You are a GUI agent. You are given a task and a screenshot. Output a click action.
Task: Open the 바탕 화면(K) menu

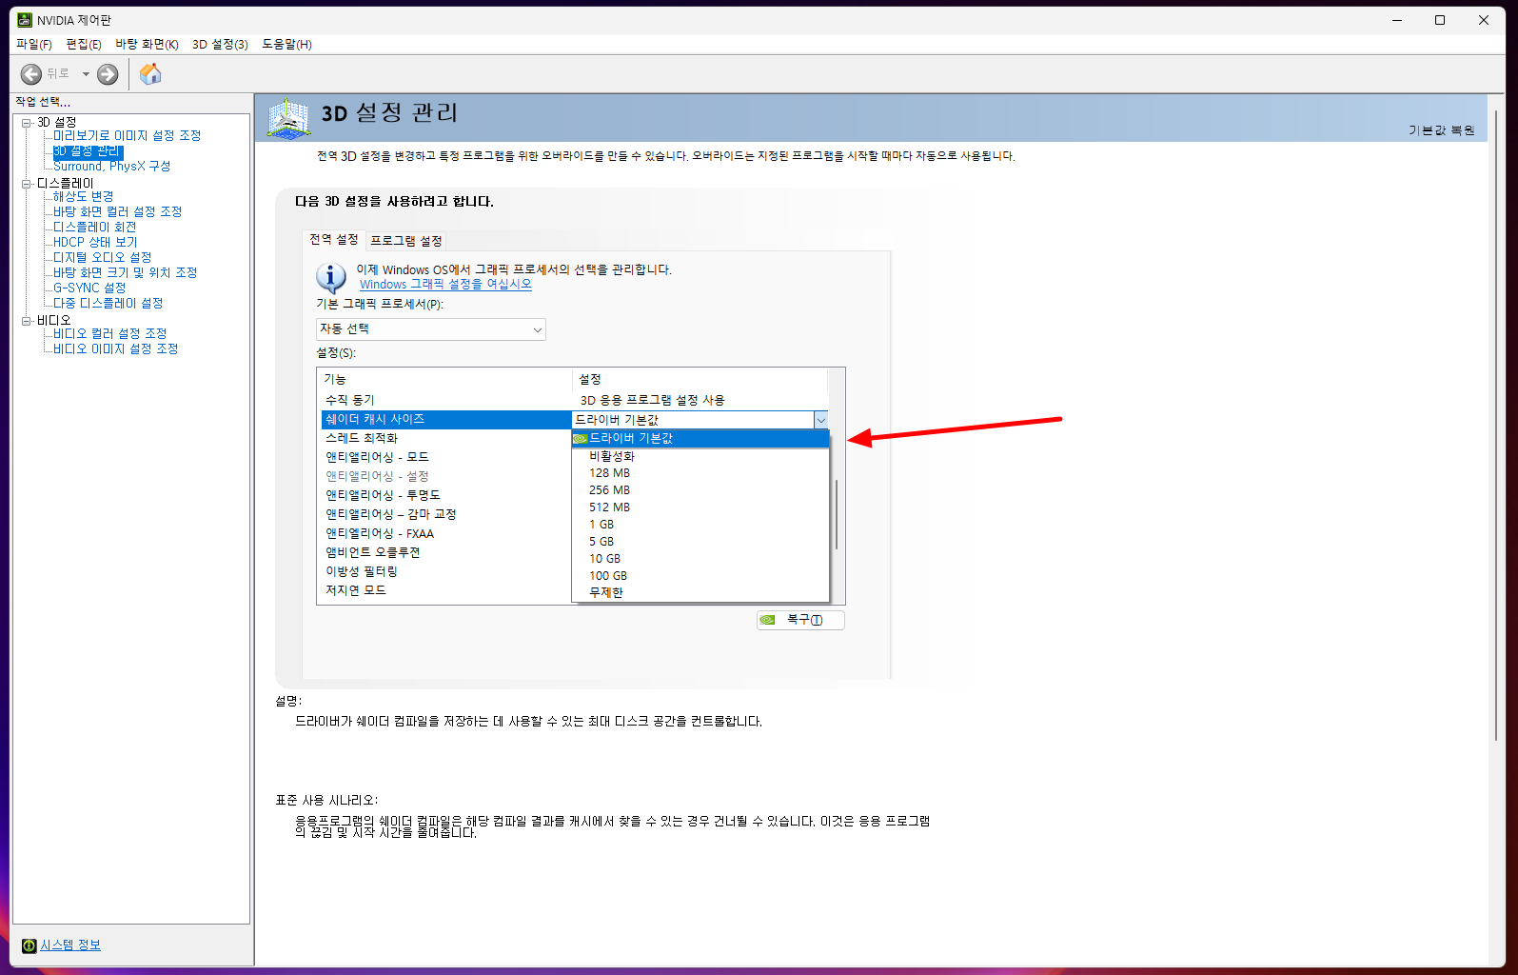(x=147, y=45)
